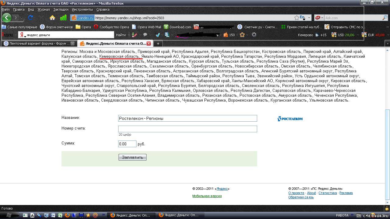Click the Найти search button

121,35
